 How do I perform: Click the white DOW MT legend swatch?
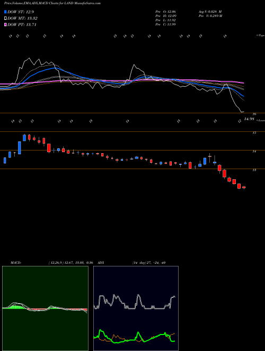(x=5, y=19)
